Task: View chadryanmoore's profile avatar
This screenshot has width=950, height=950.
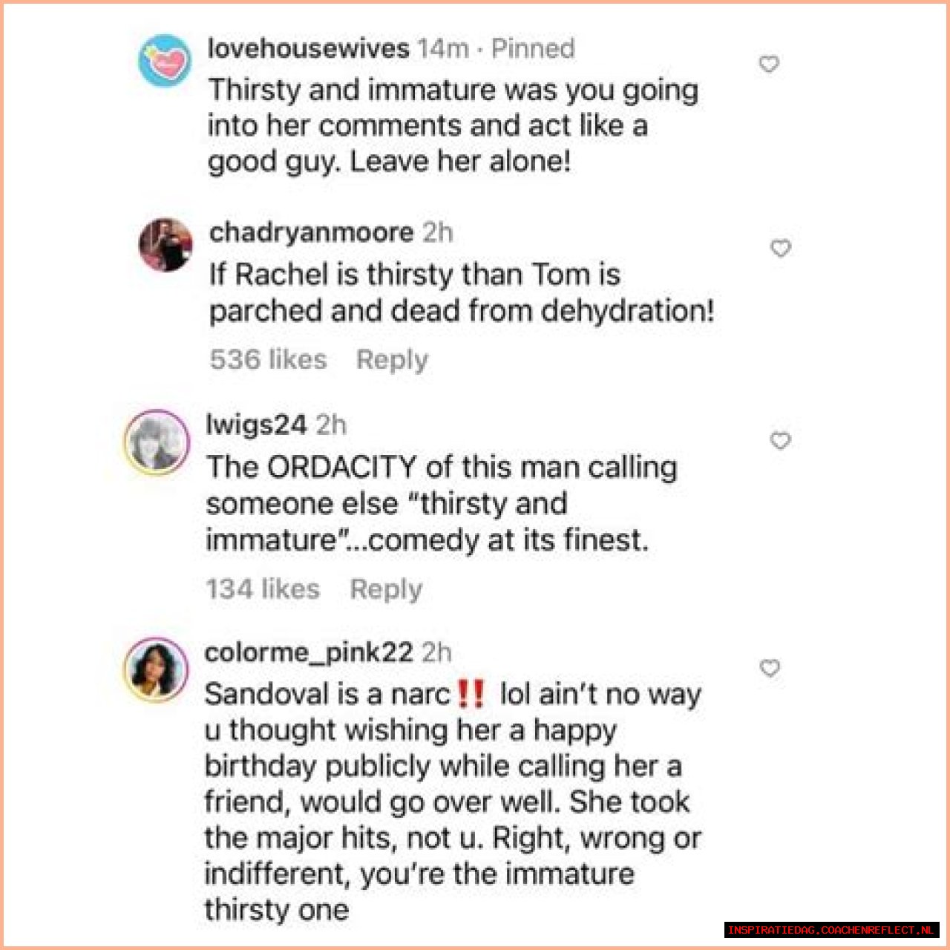Action: click(x=166, y=244)
